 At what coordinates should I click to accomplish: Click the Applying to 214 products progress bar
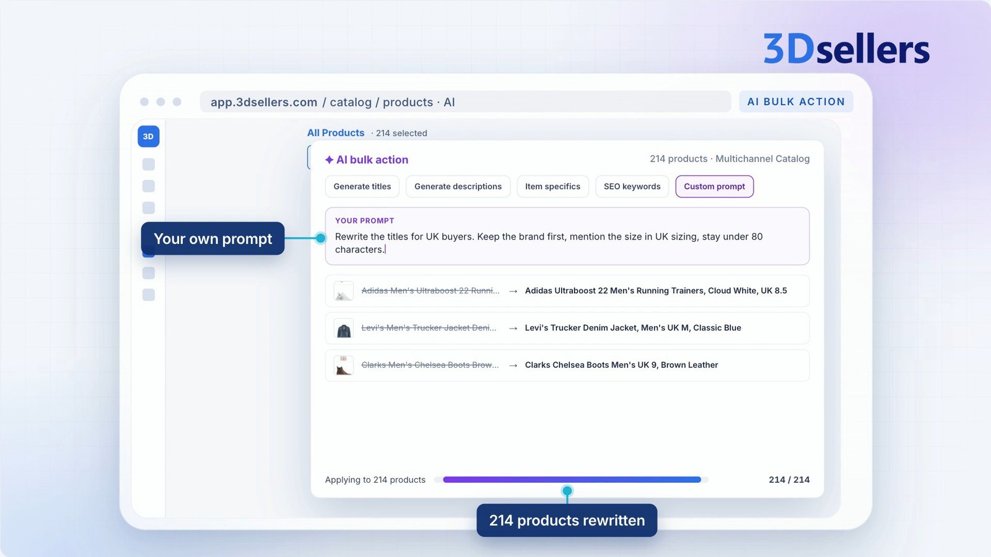[x=572, y=480]
